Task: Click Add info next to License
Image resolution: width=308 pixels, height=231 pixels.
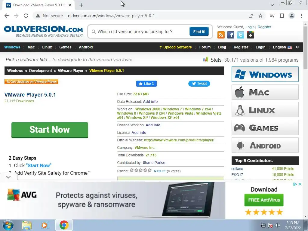Action: coord(139,133)
